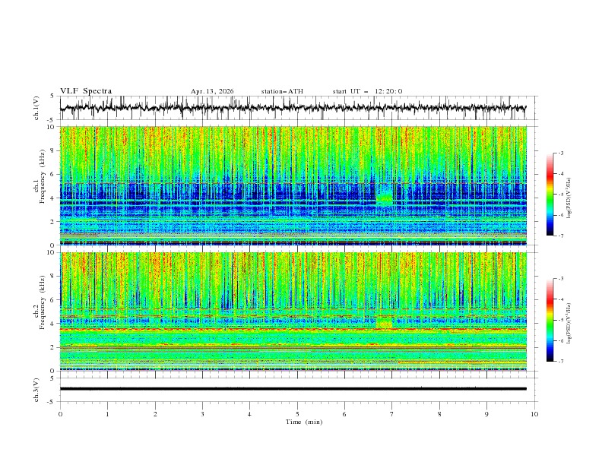Select the "start UT = 12:20:0" text
This screenshot has width=602, height=465.
click(367, 91)
